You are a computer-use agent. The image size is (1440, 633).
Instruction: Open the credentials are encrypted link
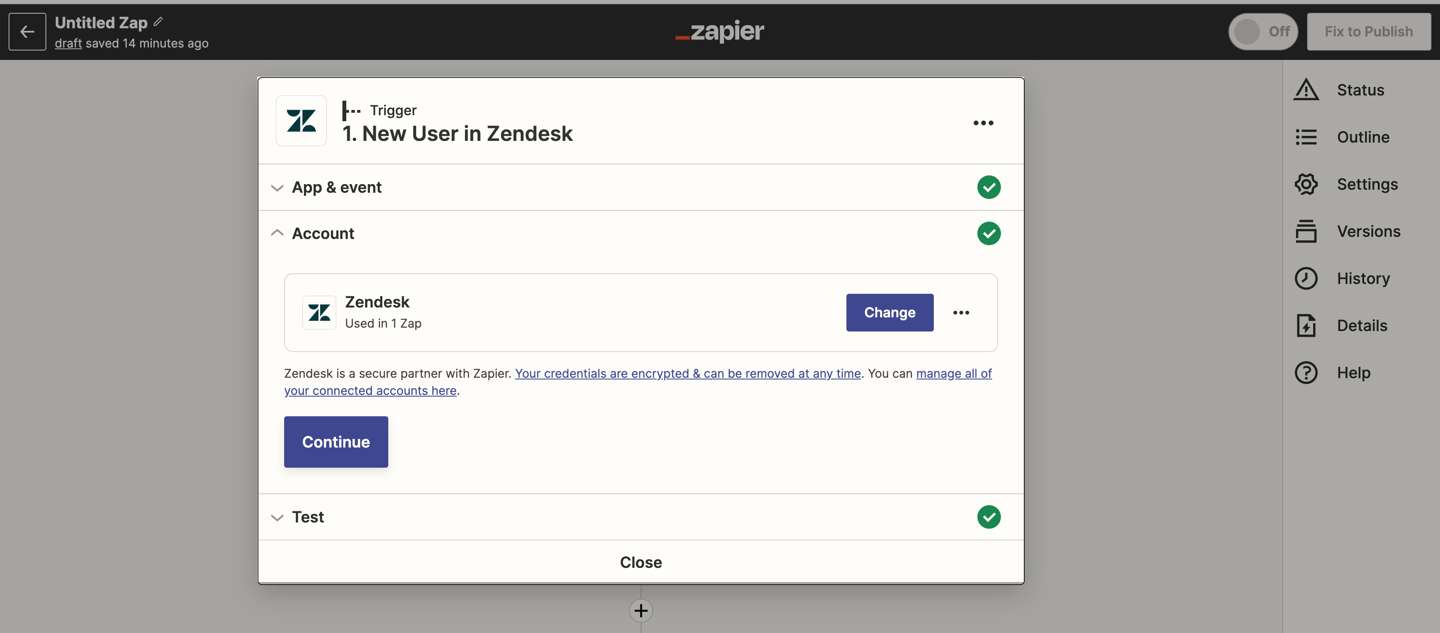pyautogui.click(x=687, y=373)
